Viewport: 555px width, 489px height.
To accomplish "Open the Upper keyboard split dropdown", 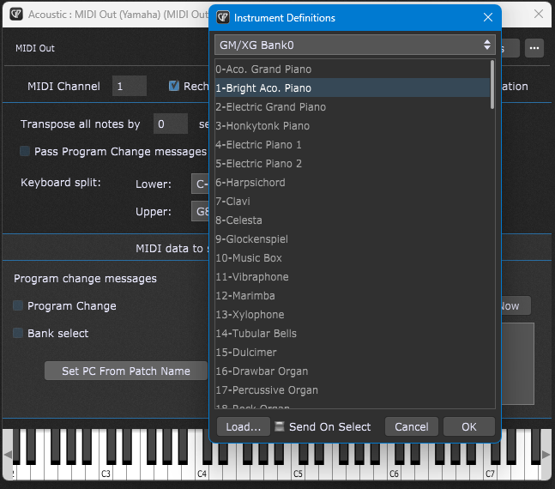I will click(x=201, y=211).
